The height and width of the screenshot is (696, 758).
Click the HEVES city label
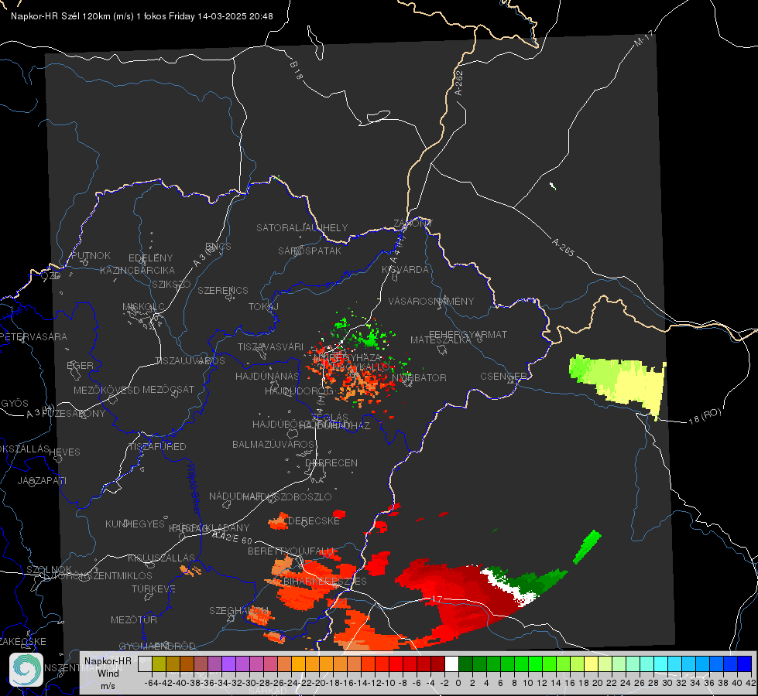point(64,452)
